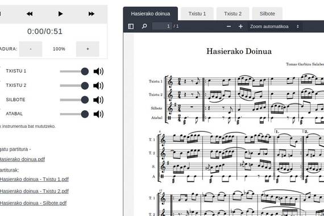Increase tempo with the plus button
Screen dimensions: 324x216
(x=88, y=49)
